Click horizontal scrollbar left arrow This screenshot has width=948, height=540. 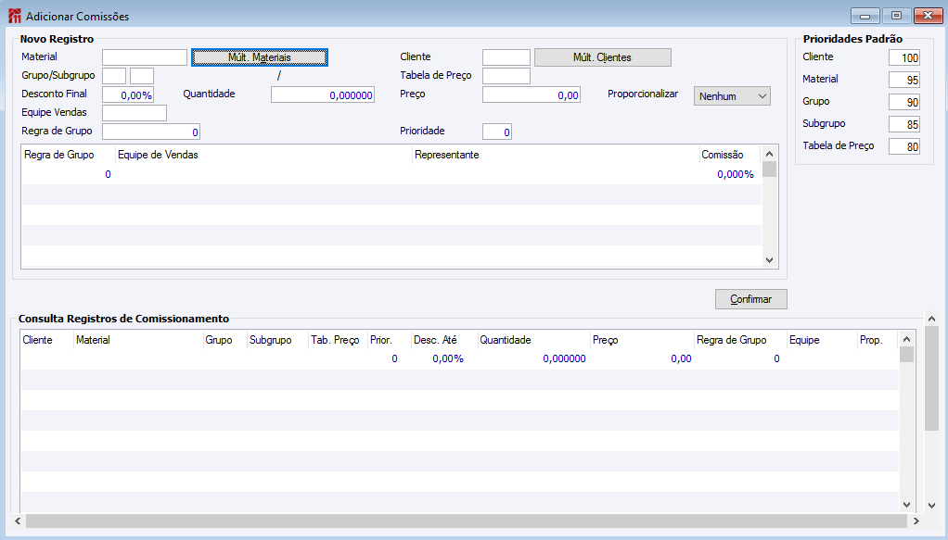18,521
